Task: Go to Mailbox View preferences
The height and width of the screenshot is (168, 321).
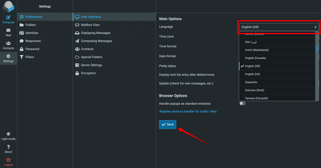Action: 90,25
